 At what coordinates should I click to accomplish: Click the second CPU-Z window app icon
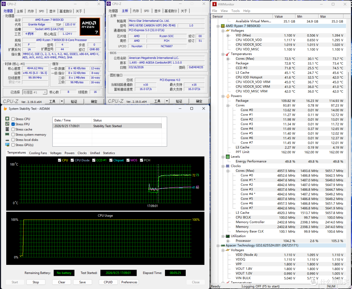[109, 4]
